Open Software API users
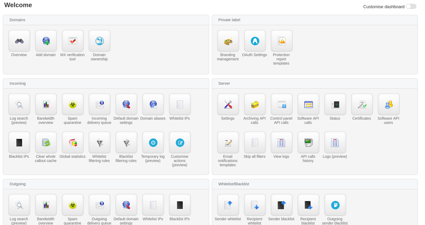Viewport: 425px width, 225px height. (389, 104)
